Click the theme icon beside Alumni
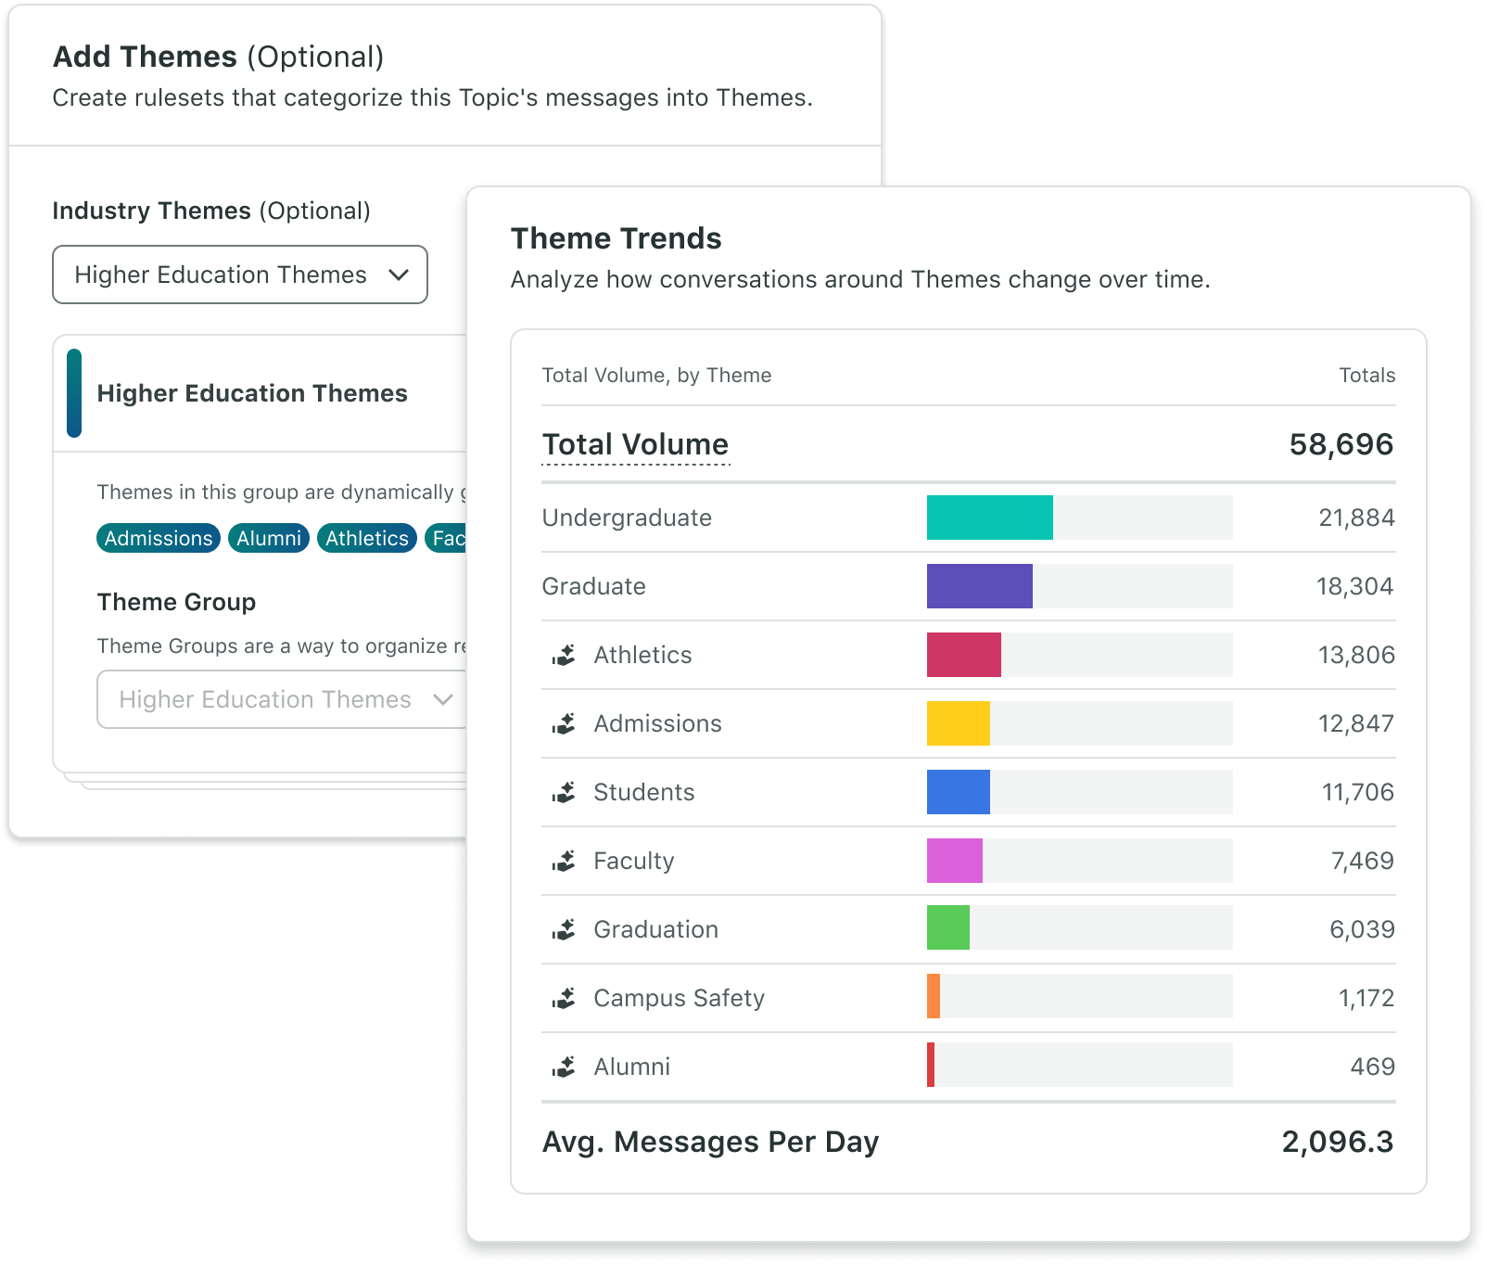The image size is (1487, 1265). click(564, 1067)
